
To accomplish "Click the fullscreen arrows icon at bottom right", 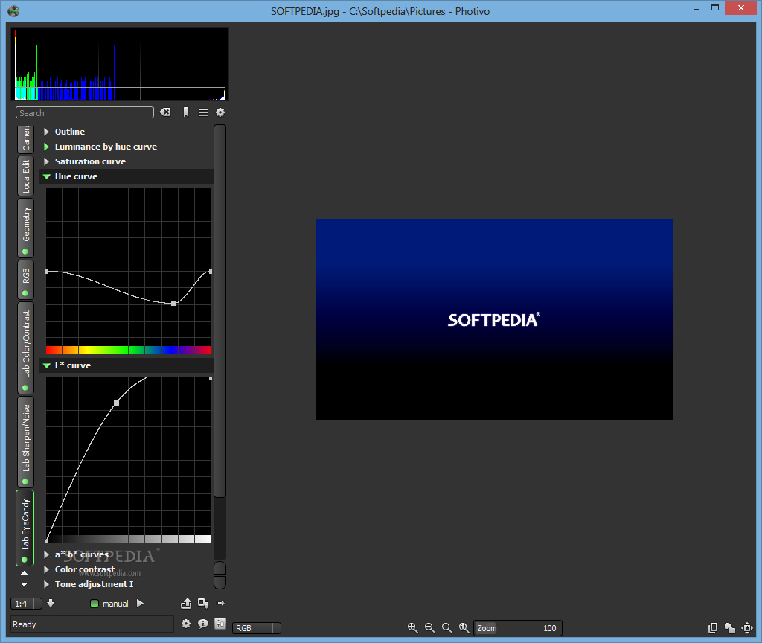I will pyautogui.click(x=747, y=628).
